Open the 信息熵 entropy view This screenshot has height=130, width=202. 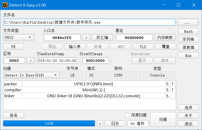pos(188,48)
